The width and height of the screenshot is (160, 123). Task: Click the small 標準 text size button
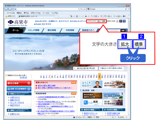coord(104,21)
